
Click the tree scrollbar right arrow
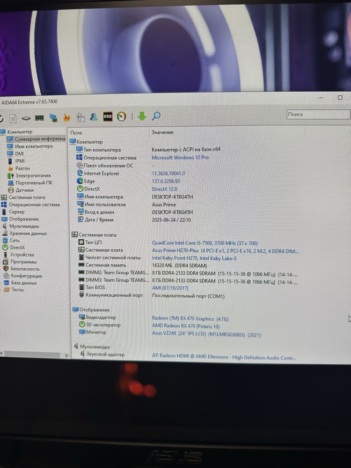point(66,356)
